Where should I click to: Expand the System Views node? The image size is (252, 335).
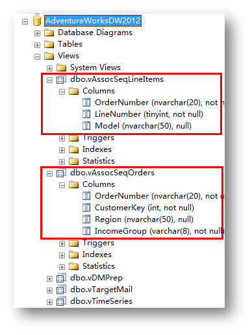pyautogui.click(x=49, y=68)
